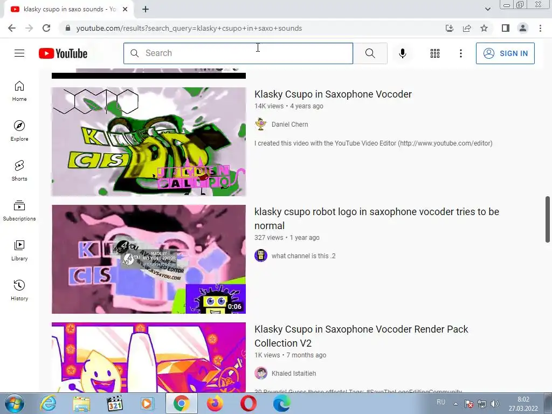The height and width of the screenshot is (414, 552).
Task: Open the Chrome three-dot menu
Action: (x=540, y=28)
